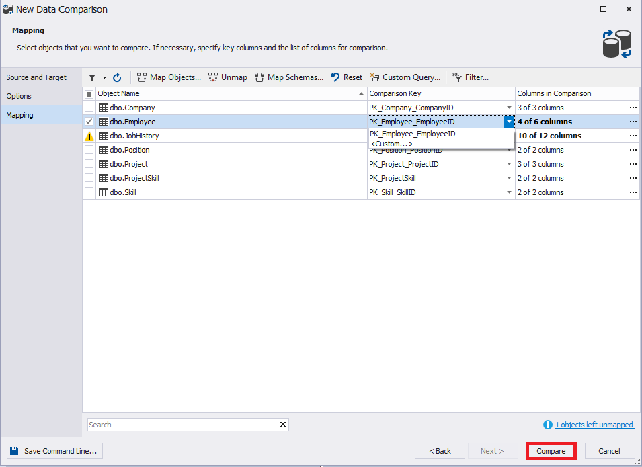The height and width of the screenshot is (467, 642).
Task: Check the dbo.ProjectSkill checkbox
Action: [x=89, y=178]
